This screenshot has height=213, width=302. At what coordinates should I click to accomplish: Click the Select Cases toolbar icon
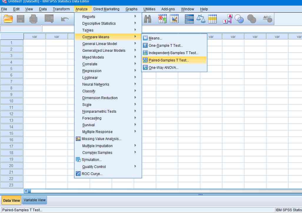tap(213, 19)
